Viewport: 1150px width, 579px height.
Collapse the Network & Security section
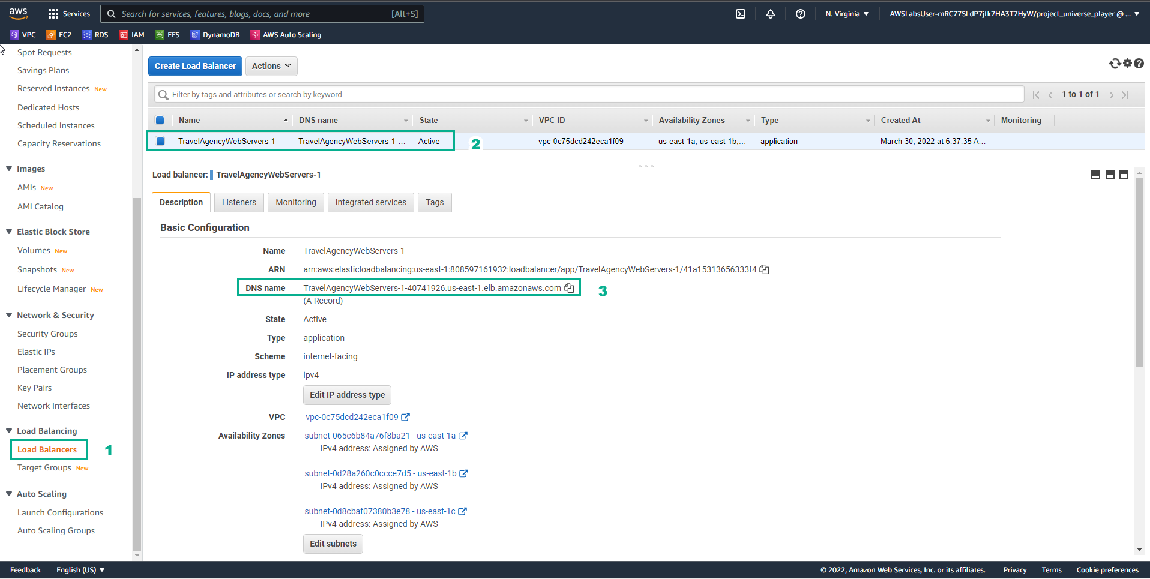click(9, 315)
